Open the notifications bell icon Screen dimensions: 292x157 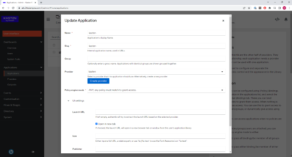pyautogui.click(x=286, y=19)
